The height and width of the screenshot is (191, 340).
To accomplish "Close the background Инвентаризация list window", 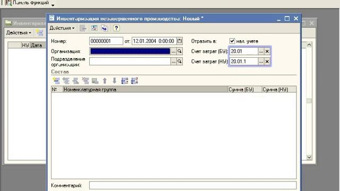I will point(312,23).
